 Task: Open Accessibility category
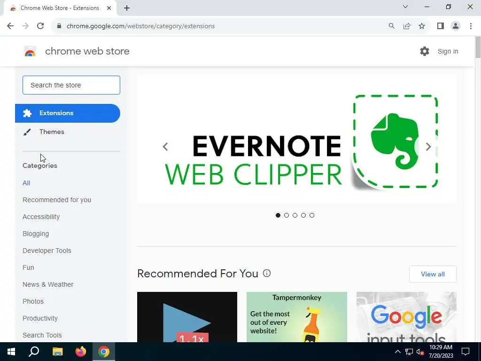point(41,217)
